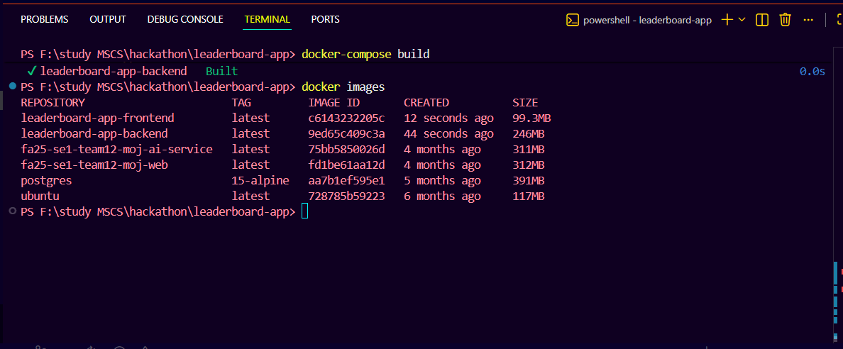This screenshot has height=349, width=843.
Task: Select the 'powershell - leaderboard-app' terminal label
Action: tap(647, 20)
